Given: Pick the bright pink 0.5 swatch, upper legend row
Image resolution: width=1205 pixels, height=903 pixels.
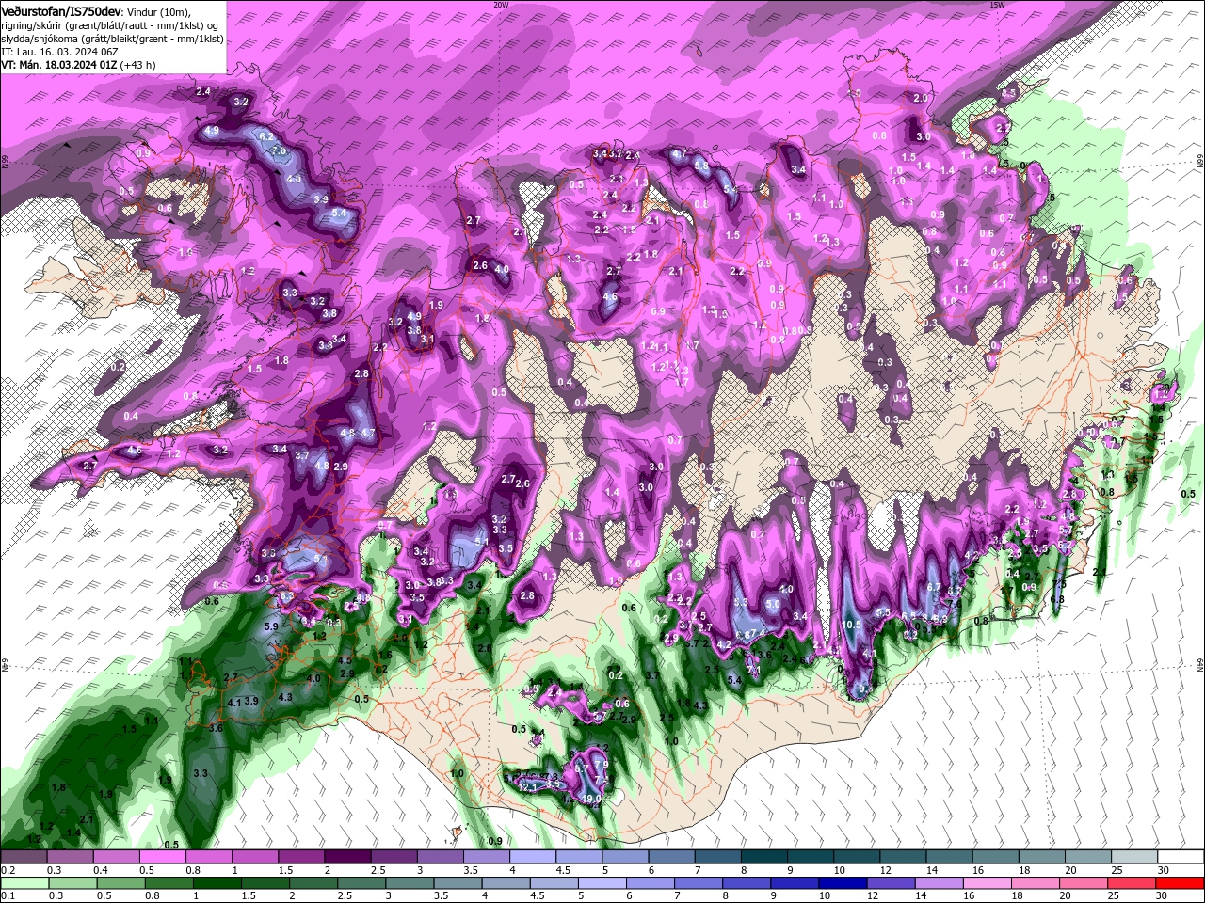Looking at the screenshot, I should point(162,857).
